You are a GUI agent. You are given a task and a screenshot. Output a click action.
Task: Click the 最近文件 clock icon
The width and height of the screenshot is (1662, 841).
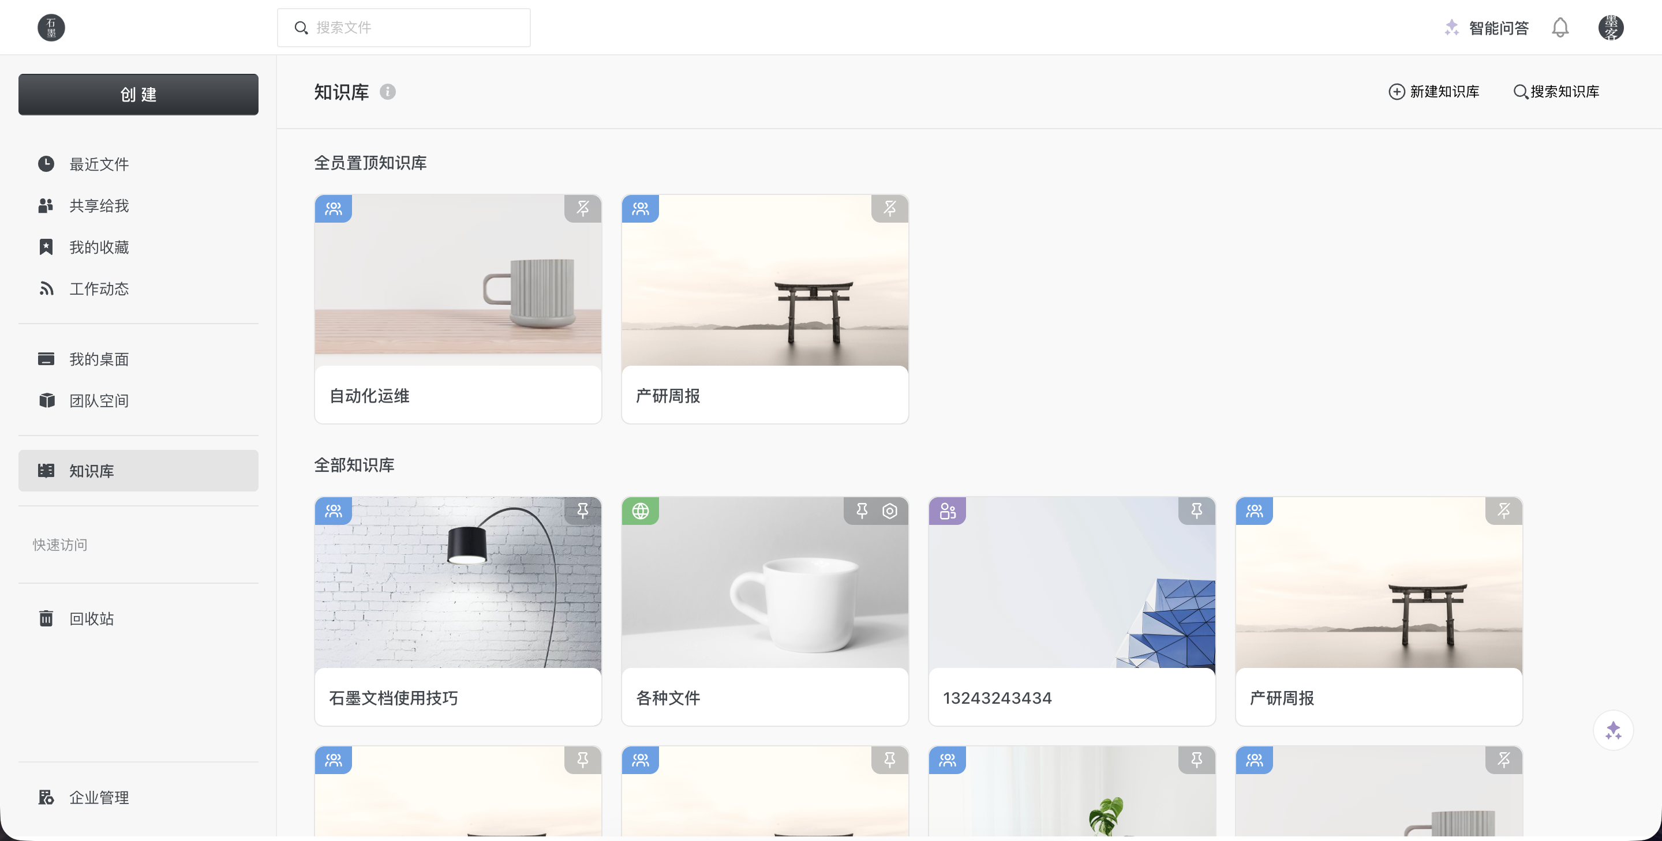[46, 164]
